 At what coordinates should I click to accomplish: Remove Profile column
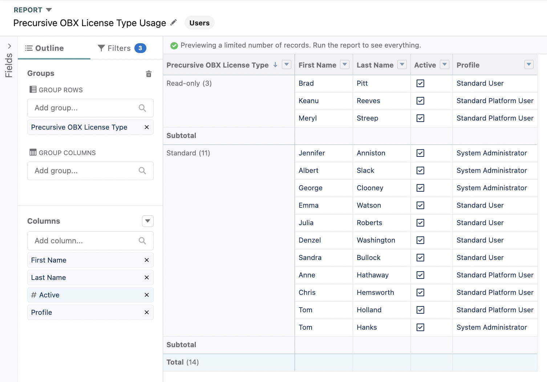click(x=147, y=312)
